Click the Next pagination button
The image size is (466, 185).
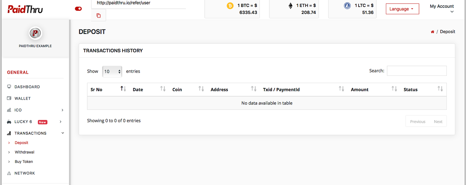click(438, 121)
